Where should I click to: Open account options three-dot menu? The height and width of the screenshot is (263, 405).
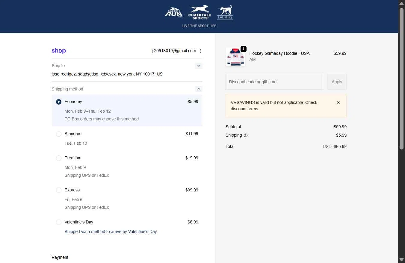(x=200, y=51)
